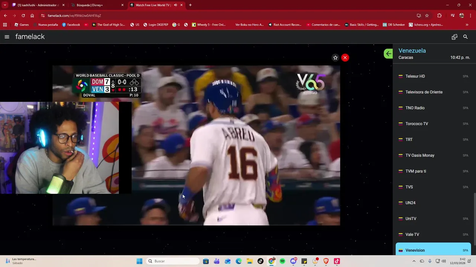
Task: Open the Login DIGEPEP bookmark
Action: coord(156,25)
